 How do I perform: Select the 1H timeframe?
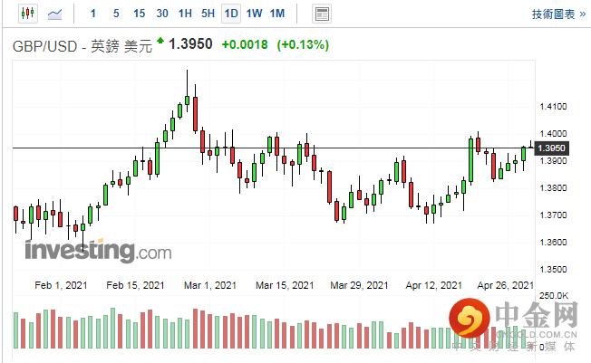pos(185,14)
